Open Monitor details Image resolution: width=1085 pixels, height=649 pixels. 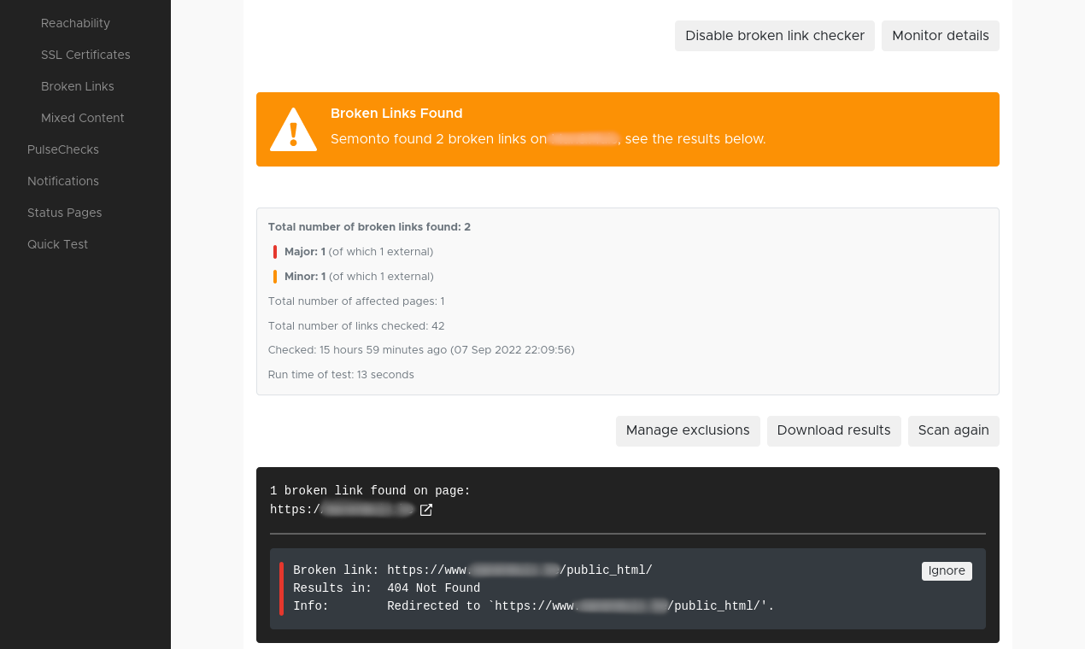[940, 36]
